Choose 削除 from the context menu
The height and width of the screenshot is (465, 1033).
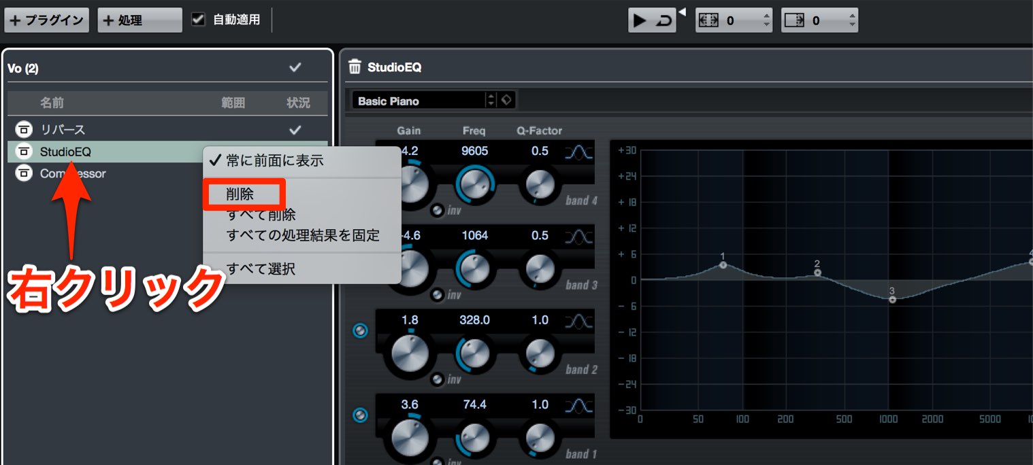click(x=301, y=194)
